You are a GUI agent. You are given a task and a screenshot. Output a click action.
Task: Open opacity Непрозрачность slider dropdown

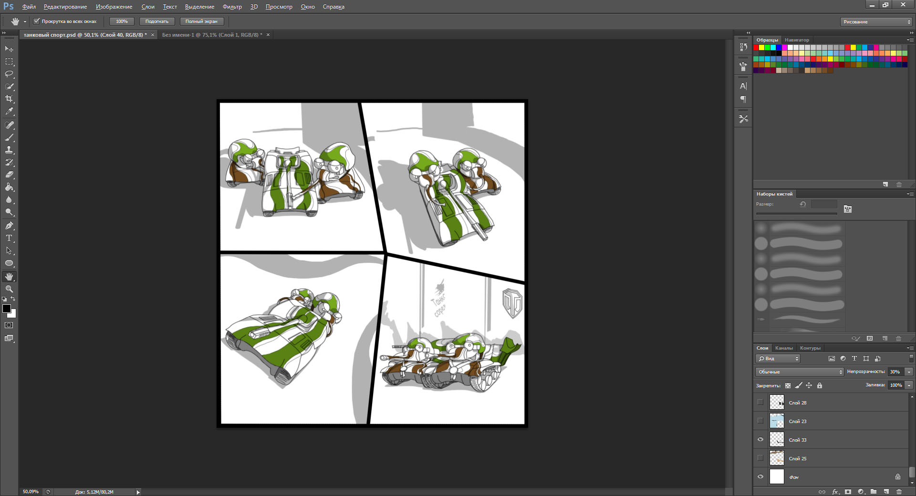coord(909,372)
